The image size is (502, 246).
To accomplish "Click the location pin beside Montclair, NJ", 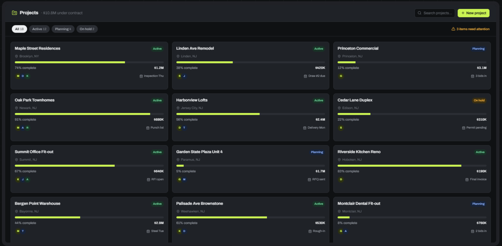I will 339,211.
